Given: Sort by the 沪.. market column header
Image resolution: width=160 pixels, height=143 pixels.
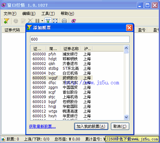Looking at the screenshot, I should click(87, 49).
